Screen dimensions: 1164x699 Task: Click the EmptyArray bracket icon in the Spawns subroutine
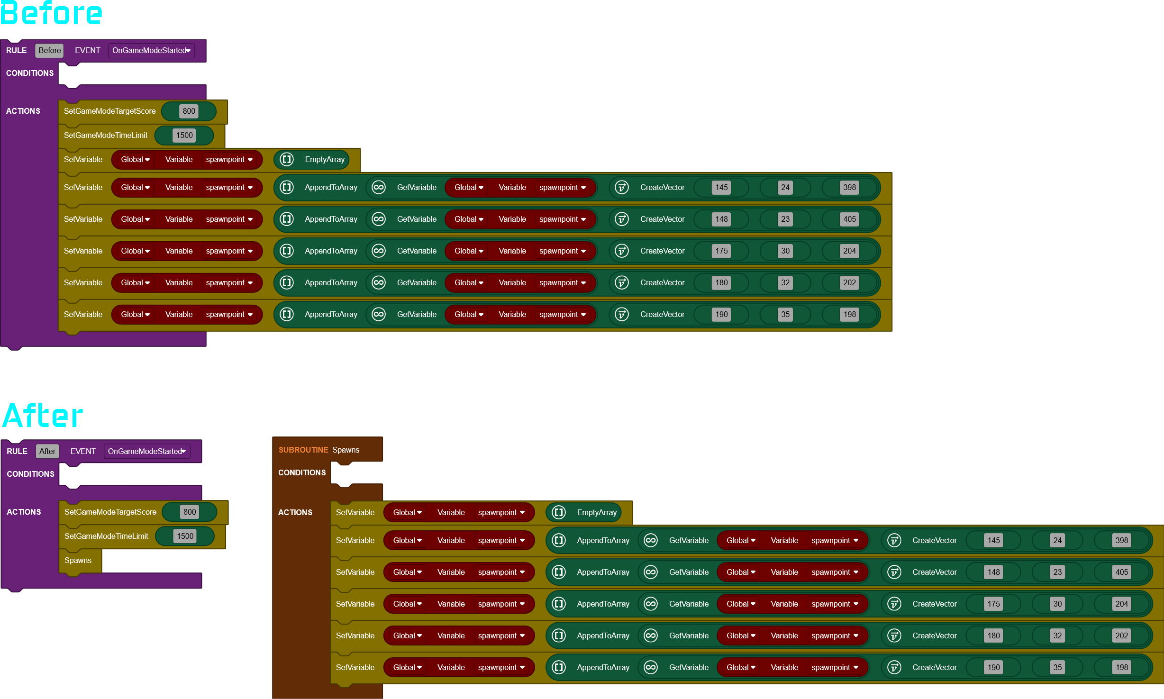559,512
